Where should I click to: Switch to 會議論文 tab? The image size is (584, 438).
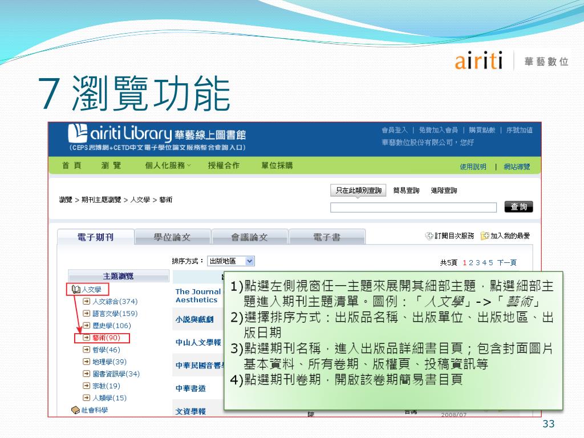pos(250,237)
